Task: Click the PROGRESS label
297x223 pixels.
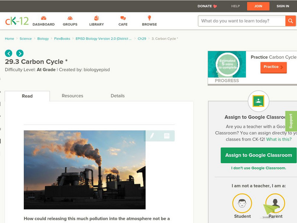Action: click(x=227, y=81)
